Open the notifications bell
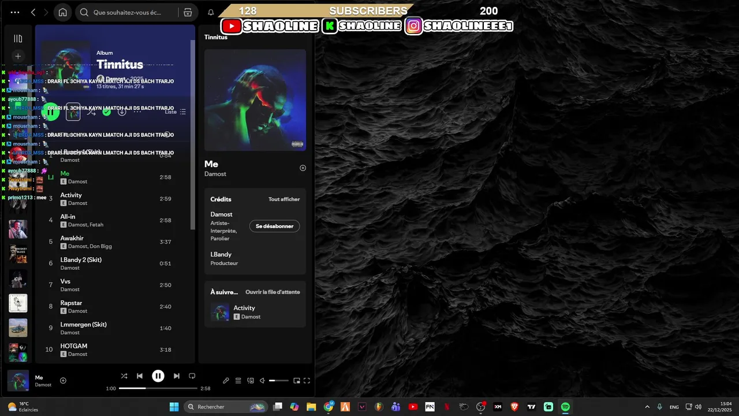This screenshot has width=739, height=416. coord(211,12)
